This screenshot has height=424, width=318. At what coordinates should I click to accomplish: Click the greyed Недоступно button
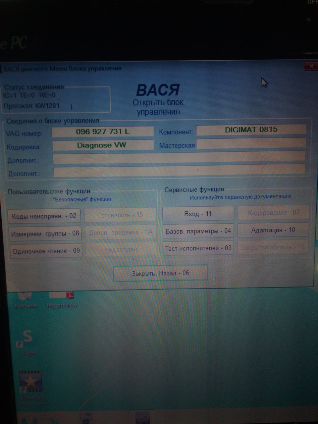click(121, 249)
